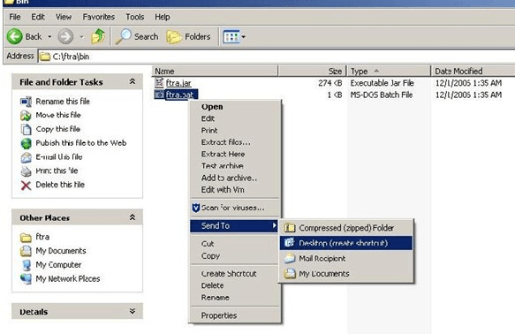The height and width of the screenshot is (334, 515).
Task: Open the My Computer link
Action: 58,265
